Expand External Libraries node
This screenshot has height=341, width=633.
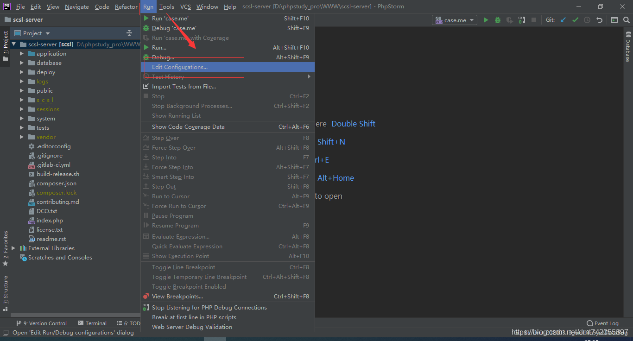[x=13, y=248]
